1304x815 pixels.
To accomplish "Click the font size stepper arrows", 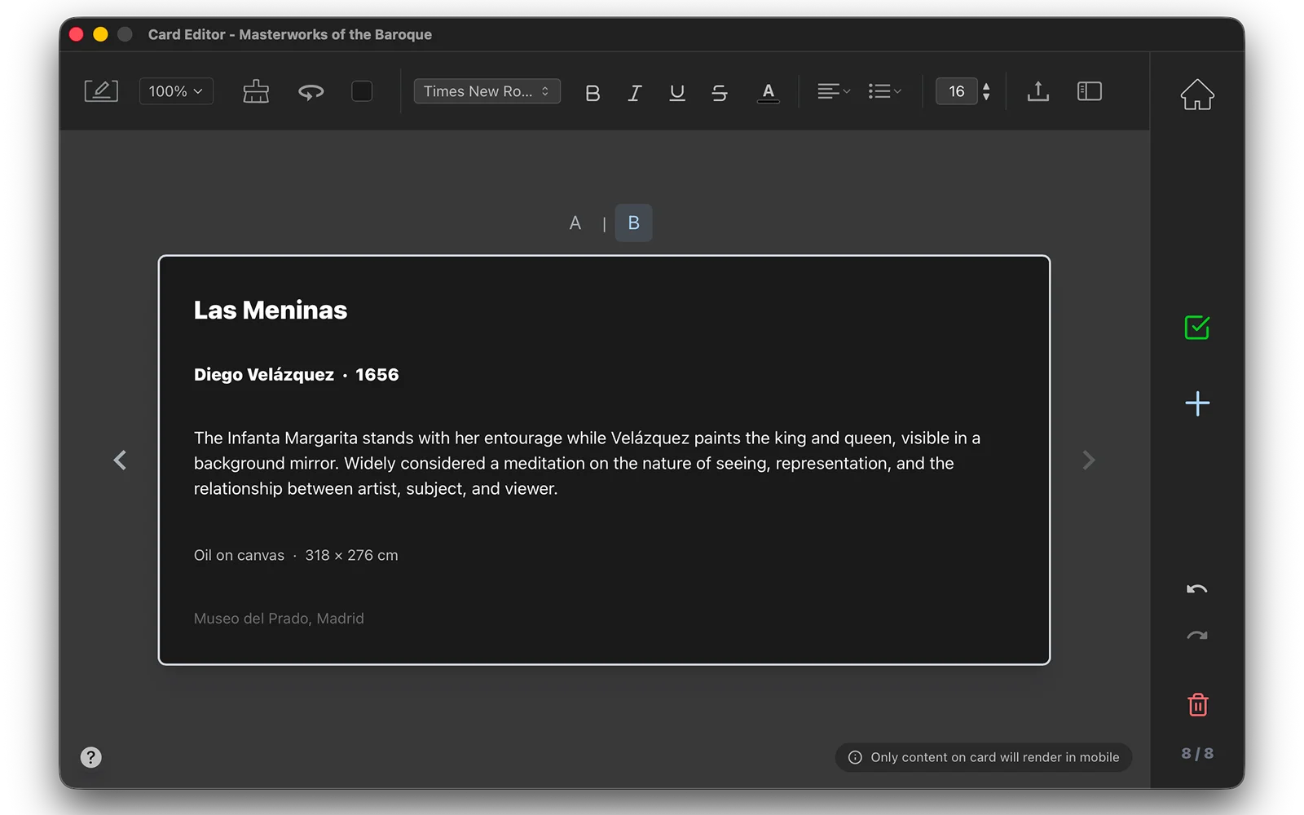I will pyautogui.click(x=986, y=91).
